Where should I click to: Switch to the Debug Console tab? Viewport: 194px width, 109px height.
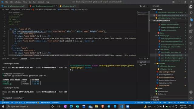click(x=35, y=58)
